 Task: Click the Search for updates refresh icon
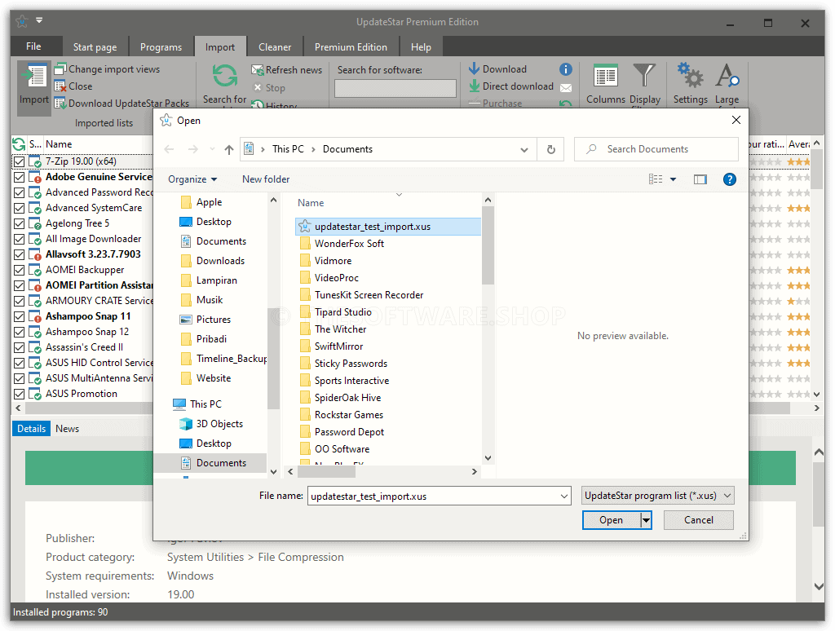click(x=225, y=76)
